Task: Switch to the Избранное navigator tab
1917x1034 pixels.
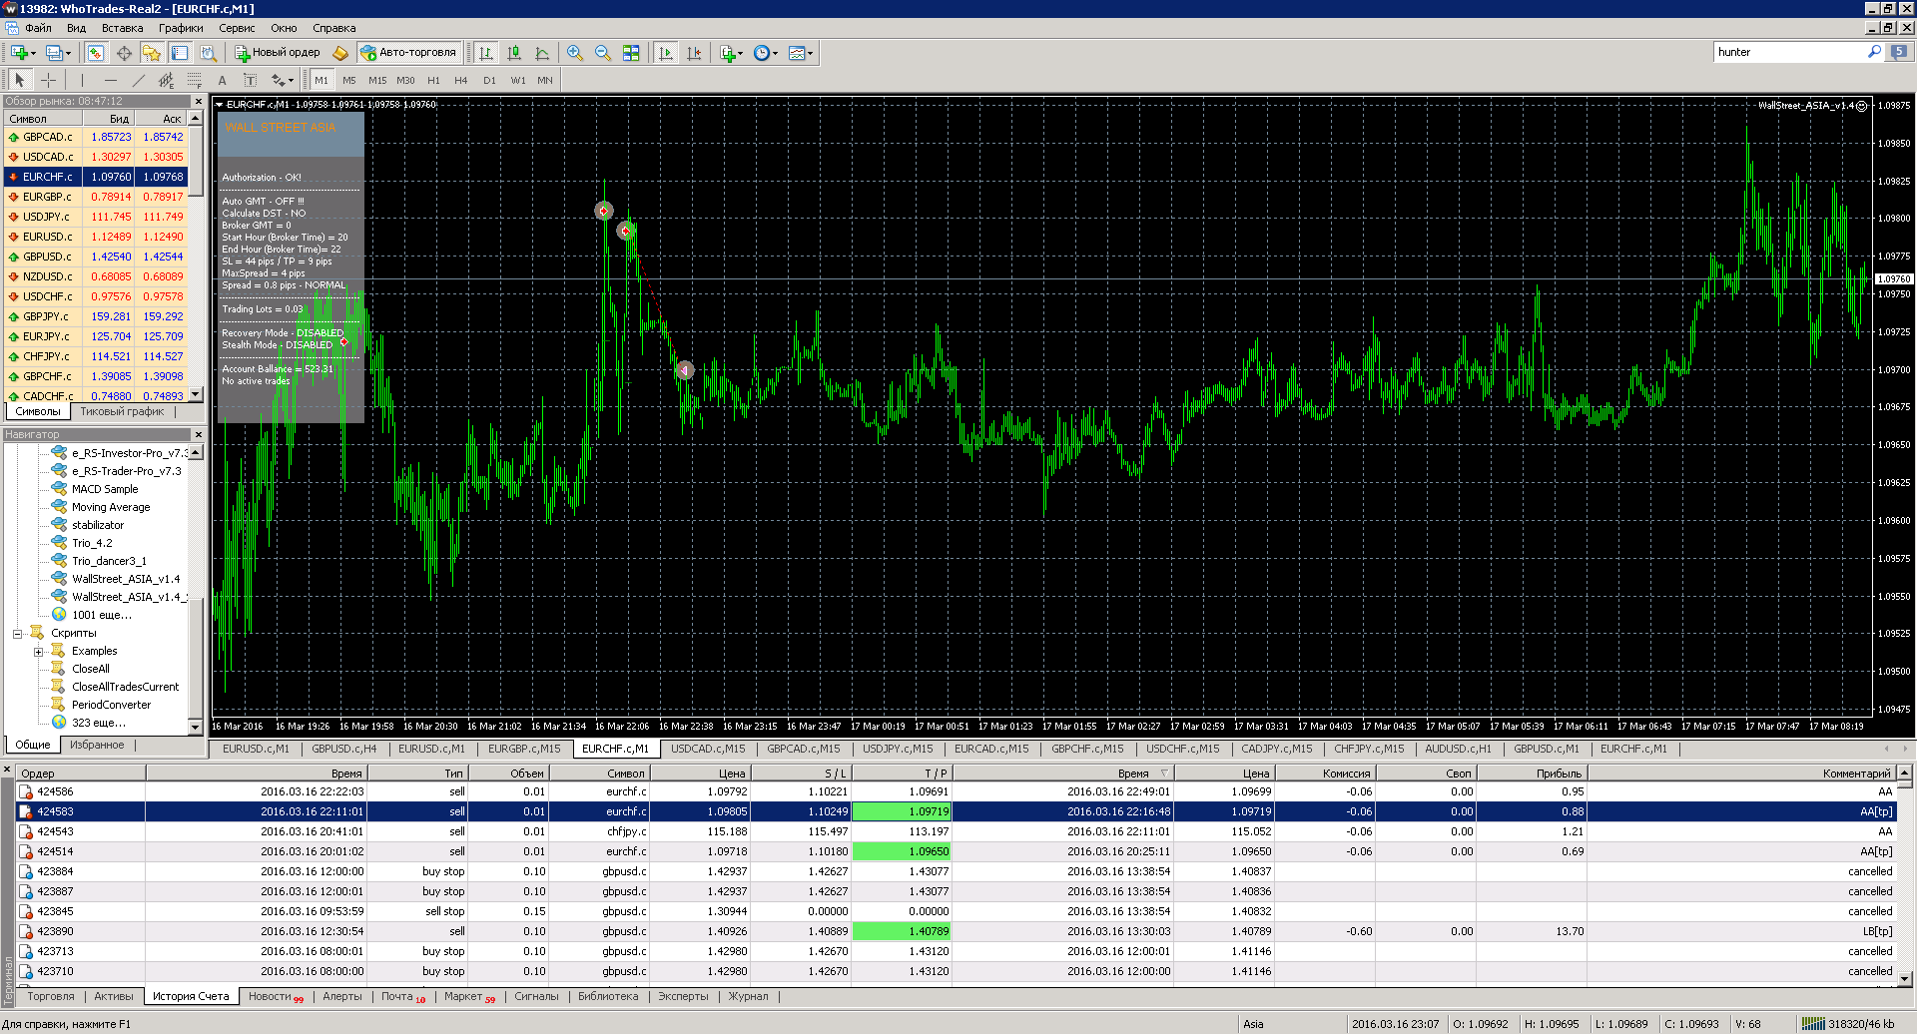Action: coord(97,745)
